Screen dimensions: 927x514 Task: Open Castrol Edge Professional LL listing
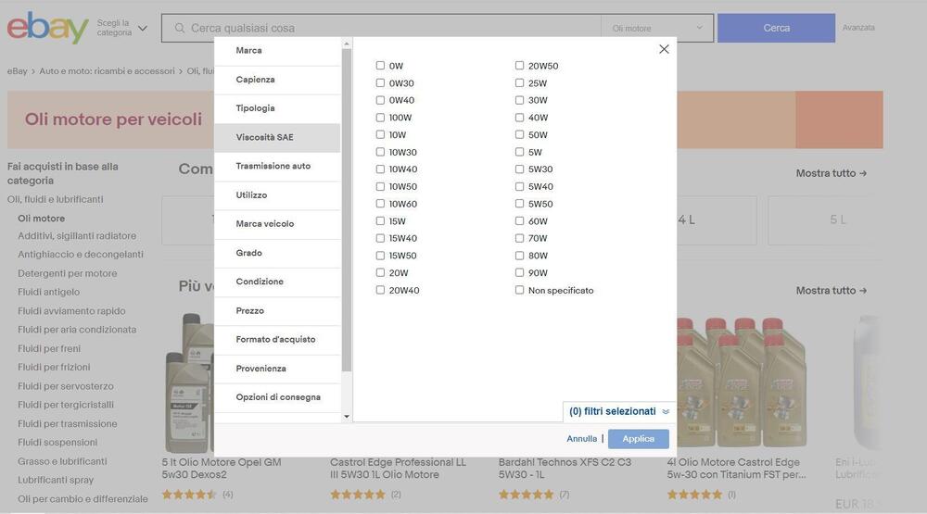[398, 469]
